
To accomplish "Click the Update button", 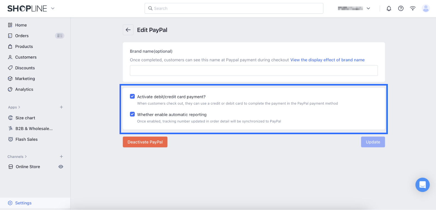I will [x=373, y=142].
